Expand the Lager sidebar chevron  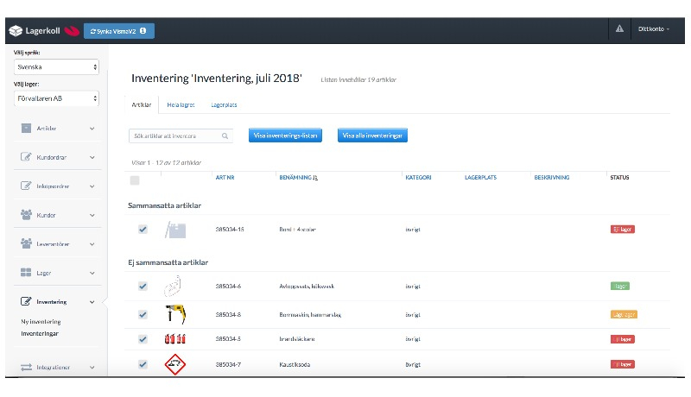coord(92,273)
